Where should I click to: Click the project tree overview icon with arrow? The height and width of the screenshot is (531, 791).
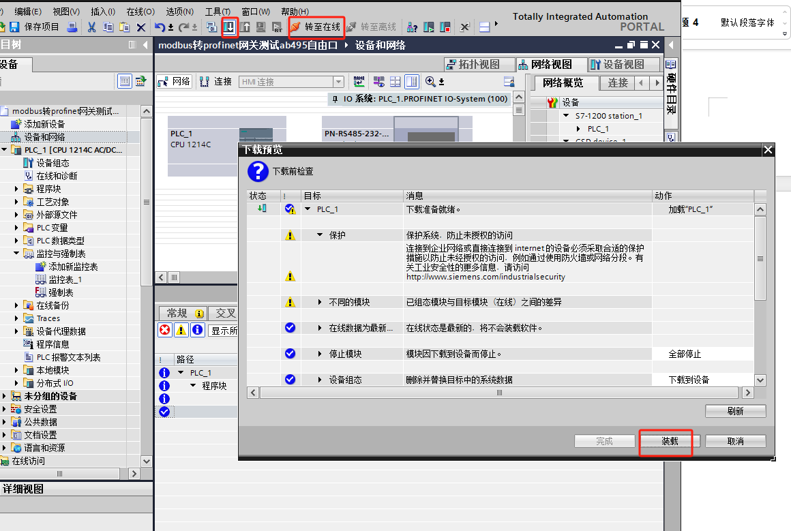click(140, 80)
